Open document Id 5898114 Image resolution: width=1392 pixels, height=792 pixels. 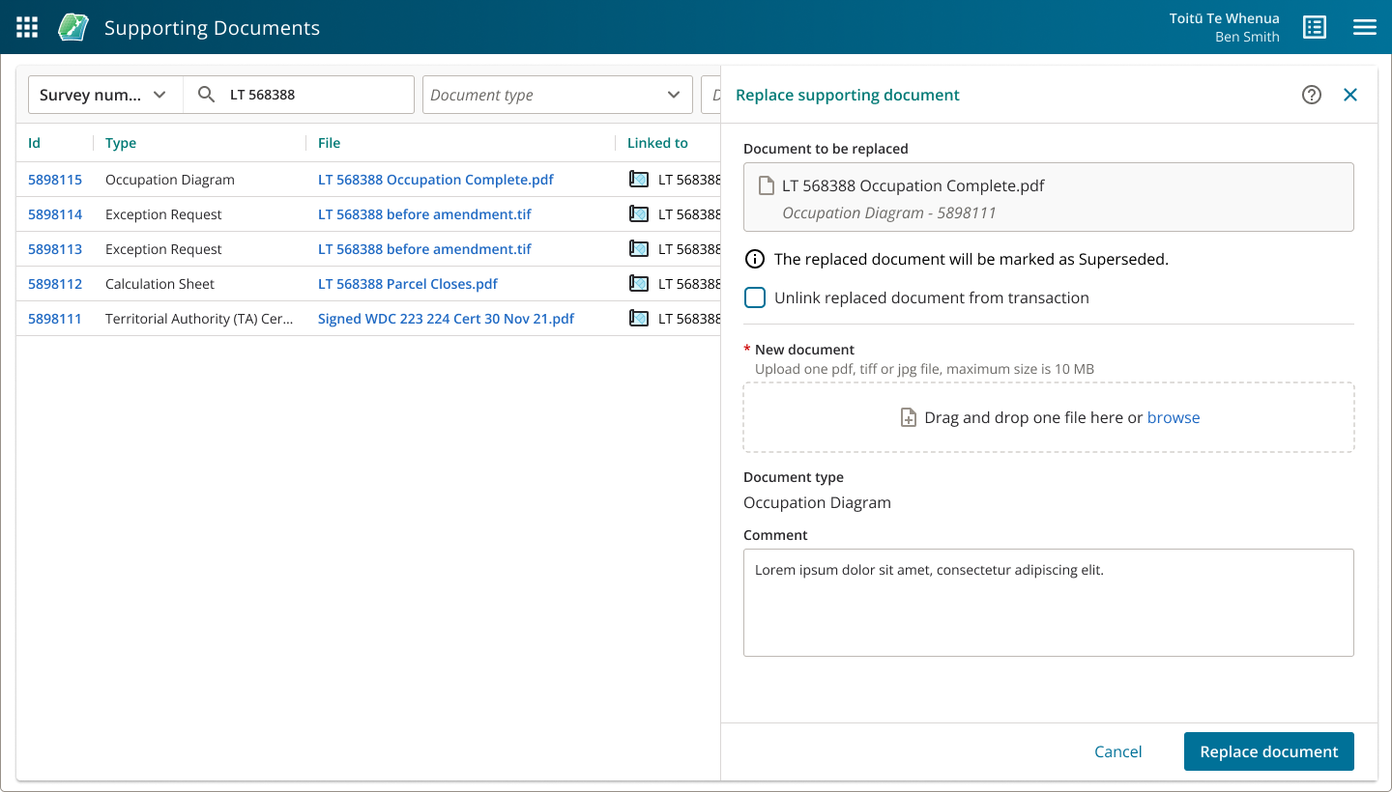pos(55,214)
